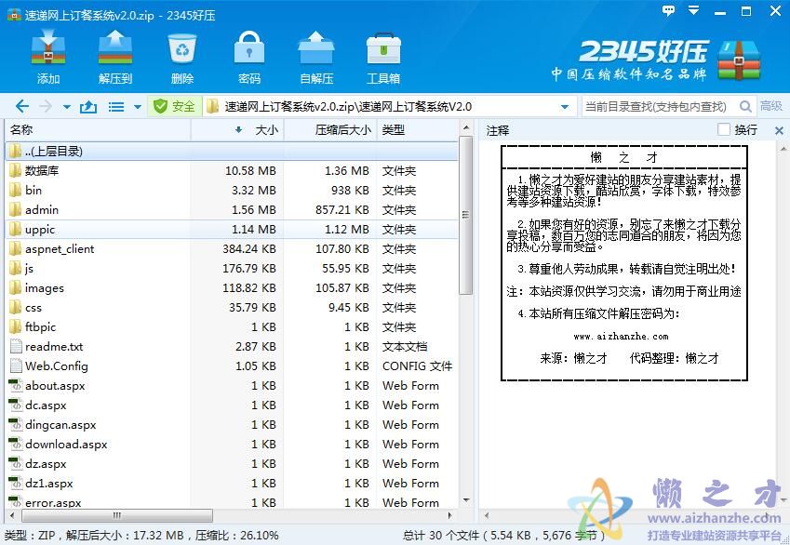
Task: Open the navigation history dropdown arrow
Action: (66, 107)
